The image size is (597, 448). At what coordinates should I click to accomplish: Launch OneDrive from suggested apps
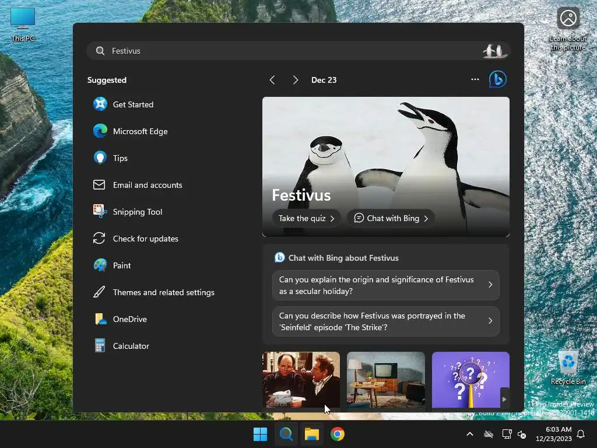pyautogui.click(x=100, y=319)
